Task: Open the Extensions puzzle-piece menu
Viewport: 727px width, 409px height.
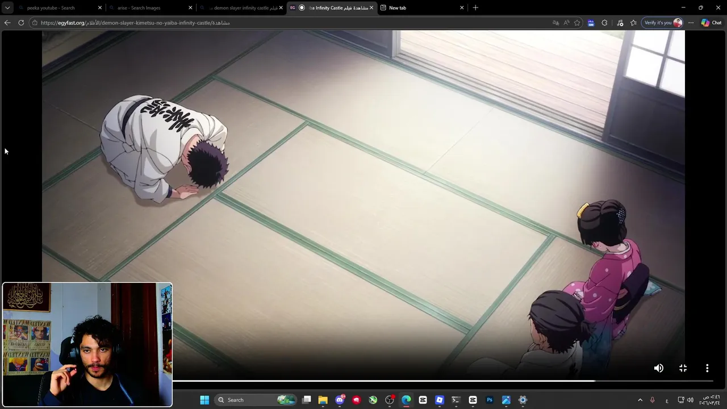Action: pos(604,23)
